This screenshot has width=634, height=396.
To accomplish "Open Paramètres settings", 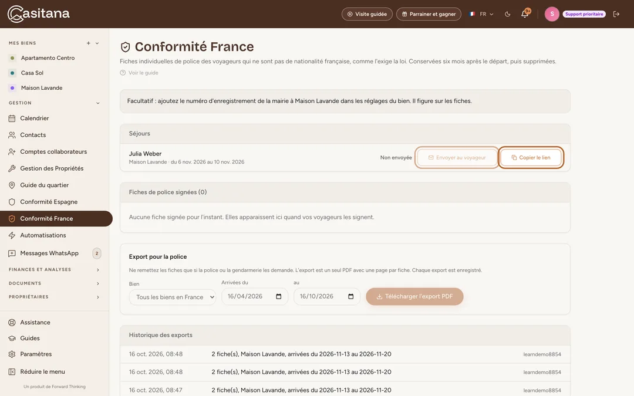I will pos(55,354).
